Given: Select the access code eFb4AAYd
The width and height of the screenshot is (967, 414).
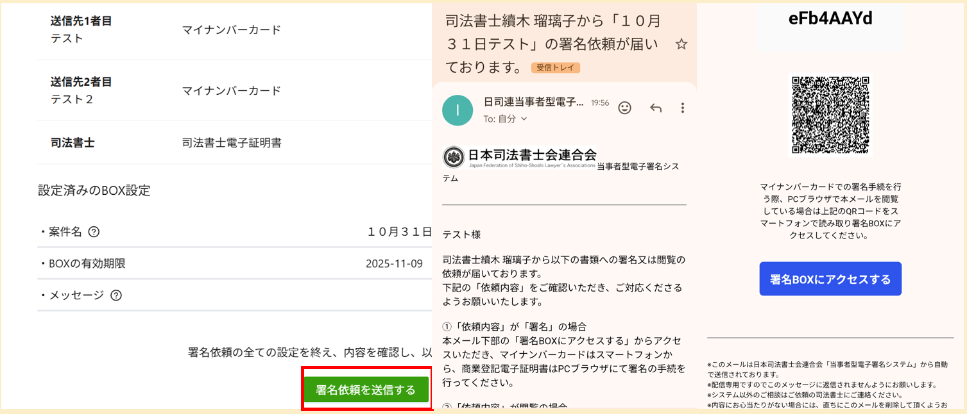Looking at the screenshot, I should coord(830,19).
